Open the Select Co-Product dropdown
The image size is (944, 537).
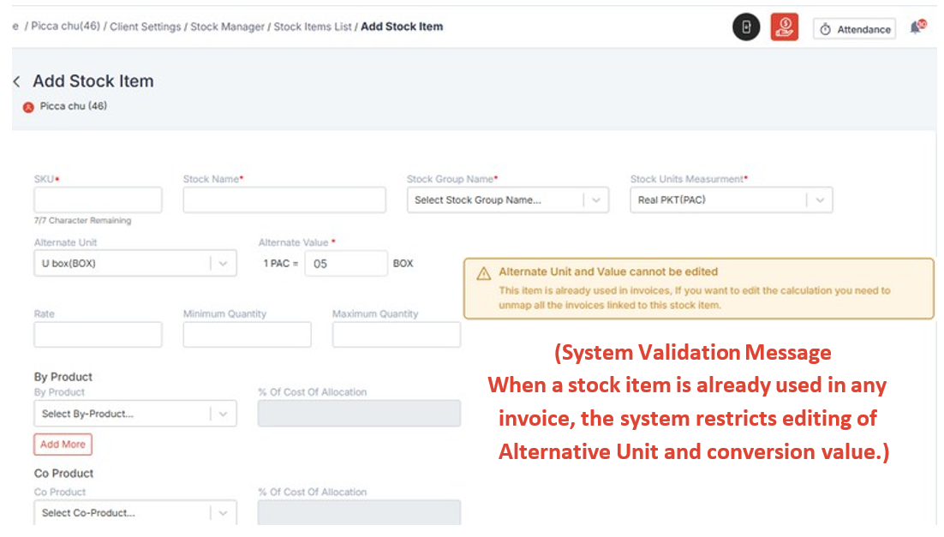click(x=135, y=513)
